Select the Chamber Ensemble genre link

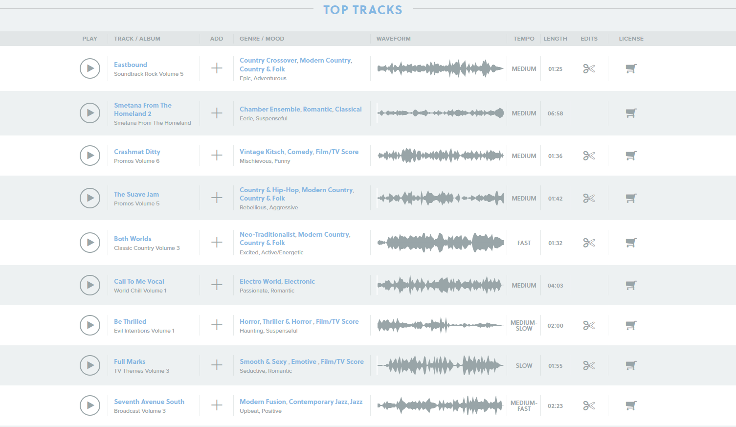(270, 109)
